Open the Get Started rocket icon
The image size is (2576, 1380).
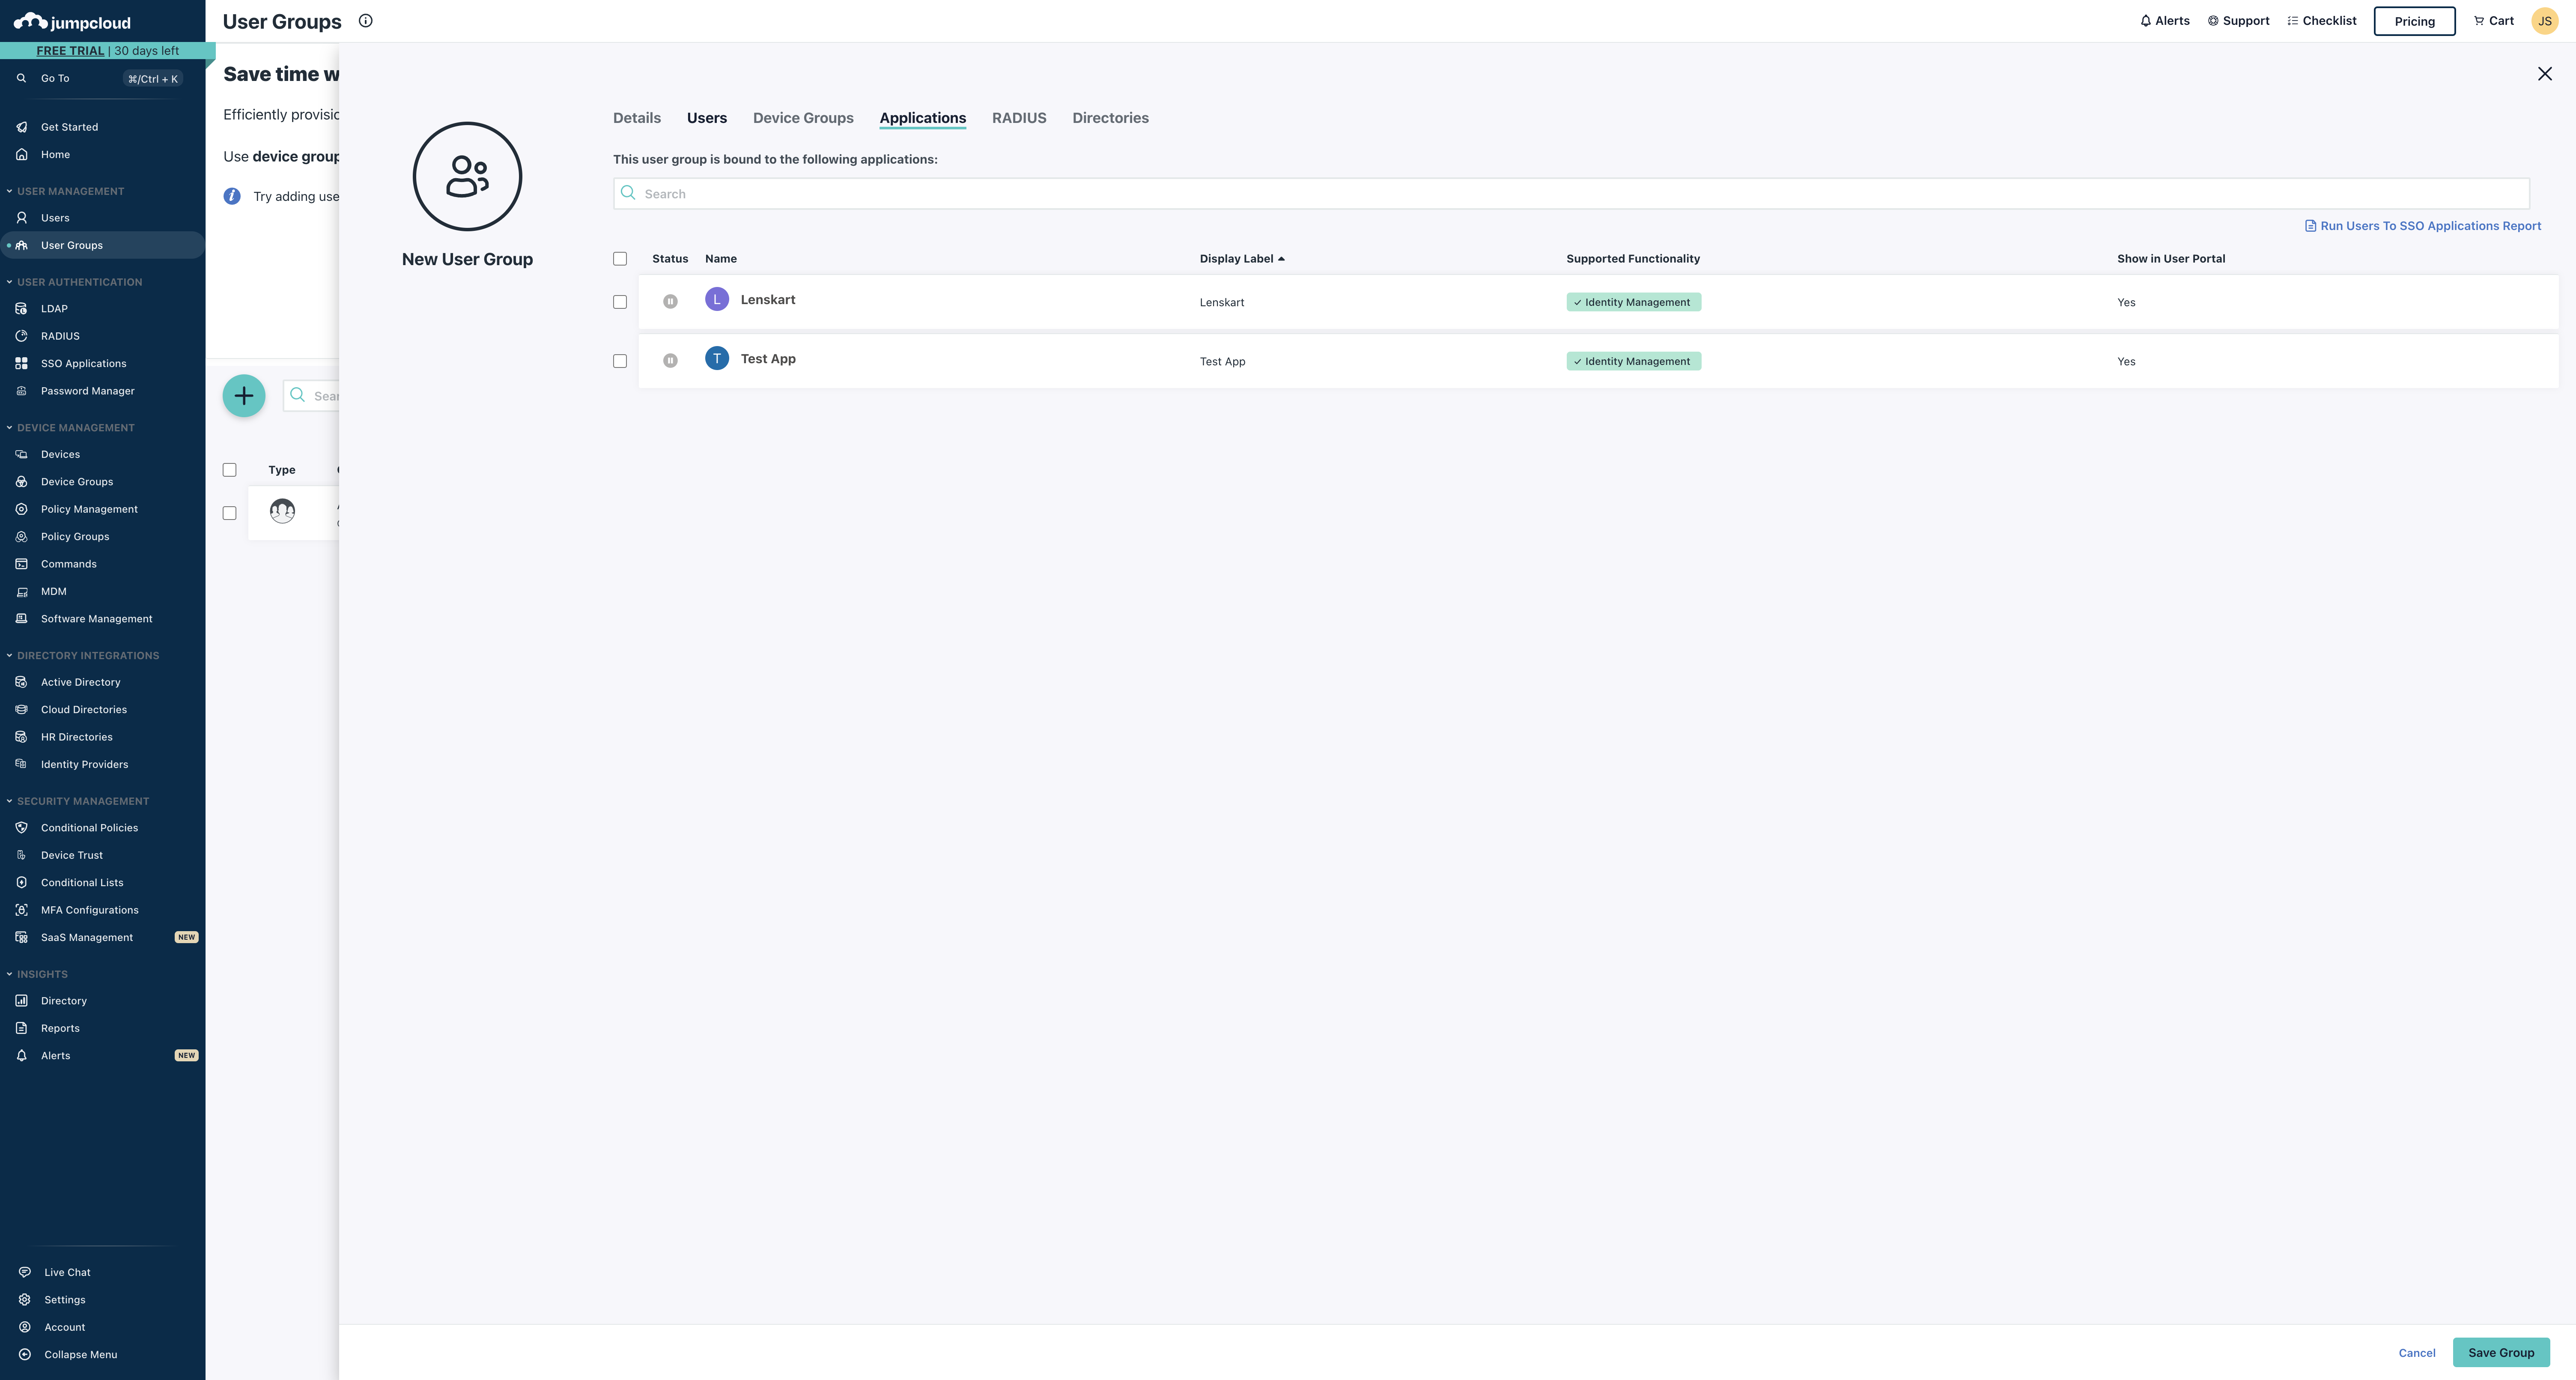[21, 127]
